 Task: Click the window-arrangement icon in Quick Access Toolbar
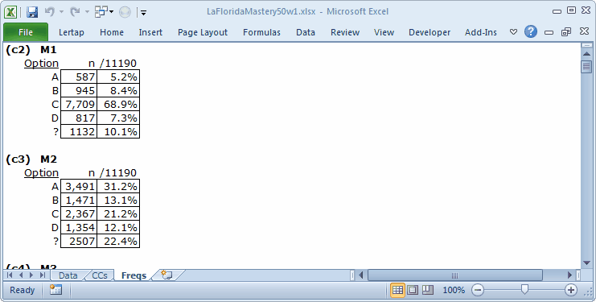tap(101, 12)
